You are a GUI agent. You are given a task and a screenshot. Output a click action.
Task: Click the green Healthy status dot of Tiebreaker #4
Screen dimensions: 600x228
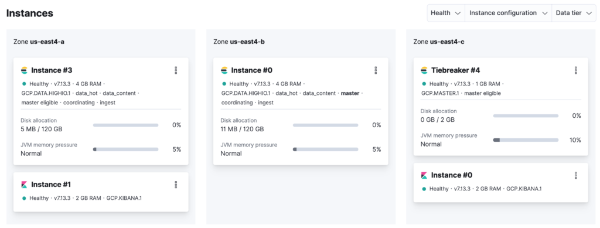click(424, 84)
